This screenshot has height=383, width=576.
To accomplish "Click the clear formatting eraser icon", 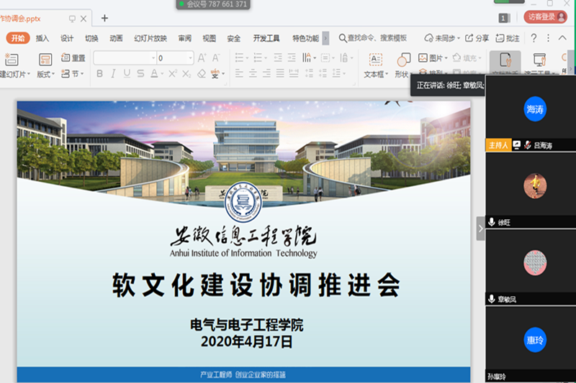I will [201, 74].
